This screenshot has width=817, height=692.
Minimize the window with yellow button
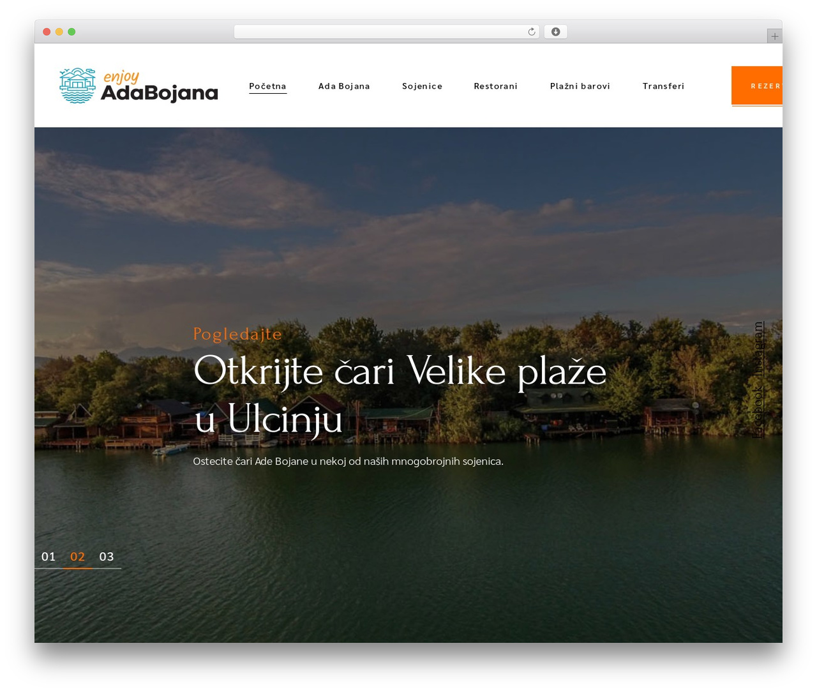point(59,32)
